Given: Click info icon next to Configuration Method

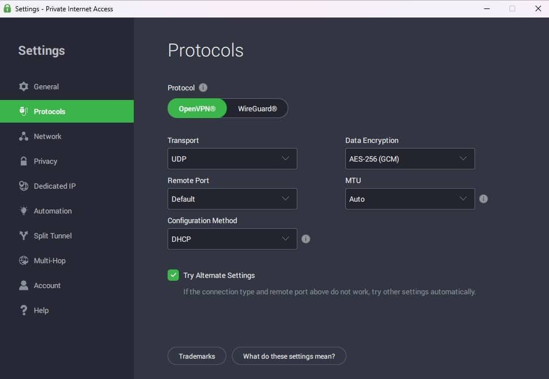Looking at the screenshot, I should point(306,239).
